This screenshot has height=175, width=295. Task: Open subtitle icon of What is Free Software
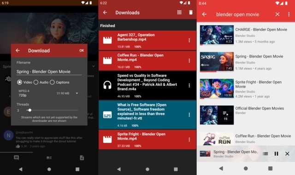107,115
